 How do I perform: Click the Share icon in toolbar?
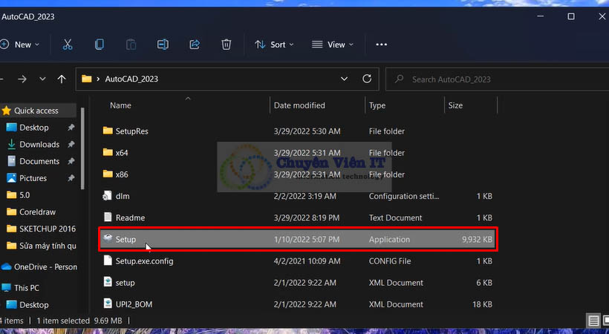195,45
